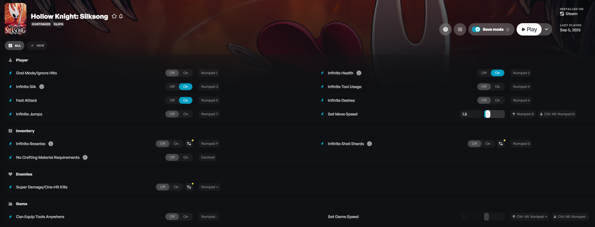Toggle Save mods switch
595x227 pixels.
tap(476, 29)
